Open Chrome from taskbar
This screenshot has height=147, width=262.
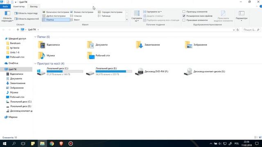(52, 143)
